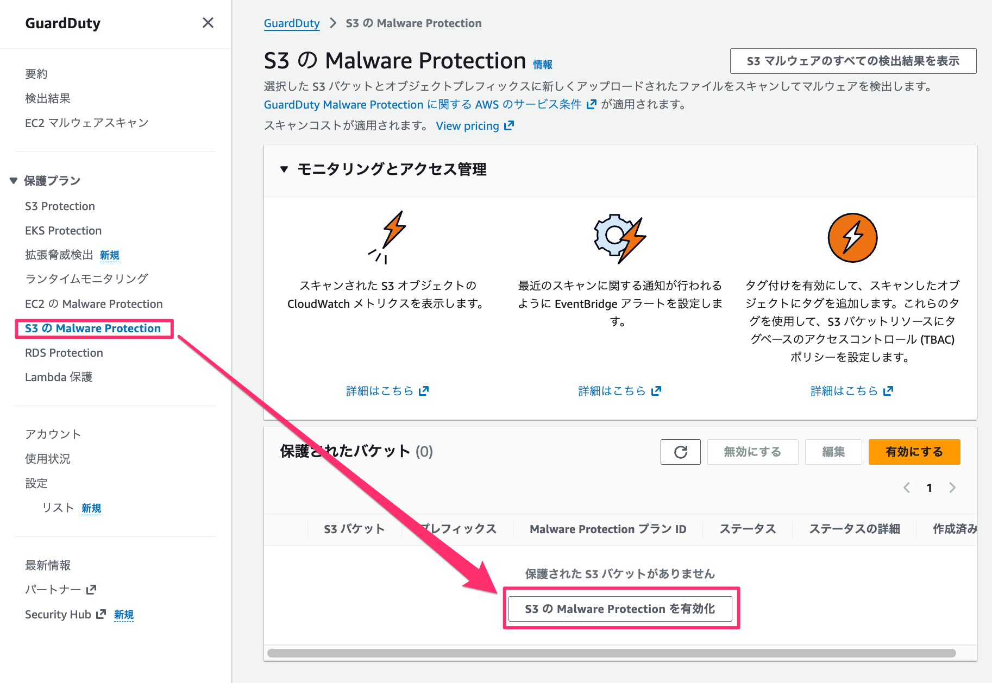Collapse the 保護プラン navigation group
The height and width of the screenshot is (683, 992).
point(14,181)
